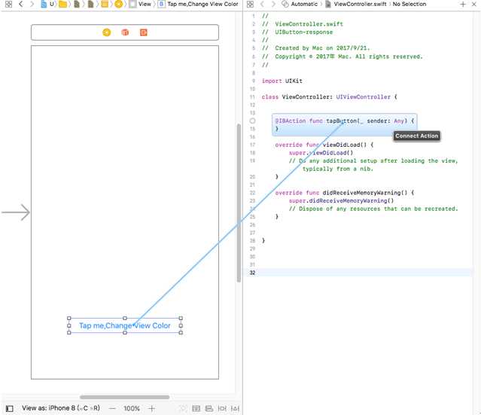Click the 'Dispose of any resources' comment
481x415 pixels.
point(373,209)
